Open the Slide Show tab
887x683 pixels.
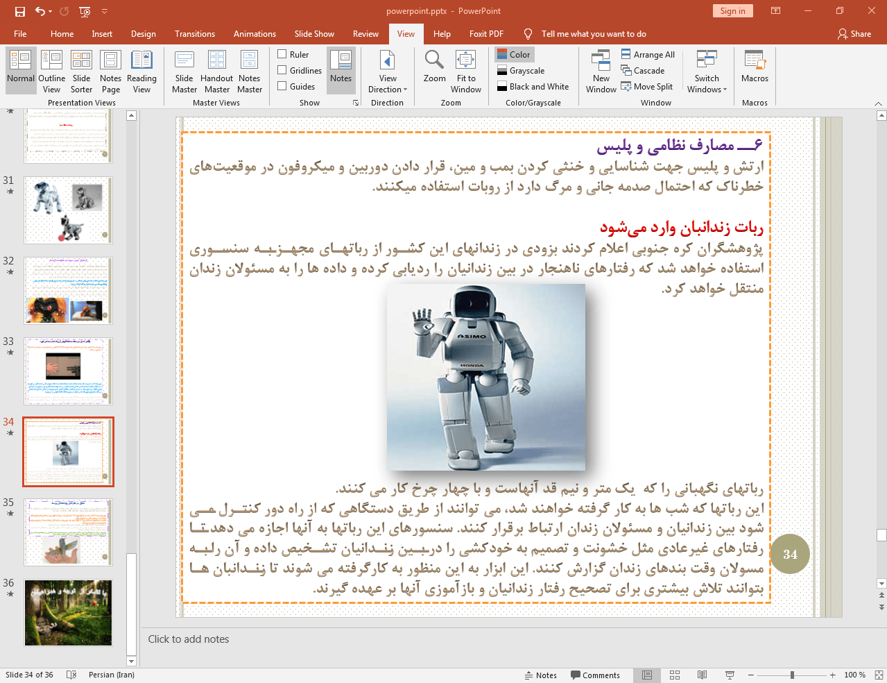point(314,34)
